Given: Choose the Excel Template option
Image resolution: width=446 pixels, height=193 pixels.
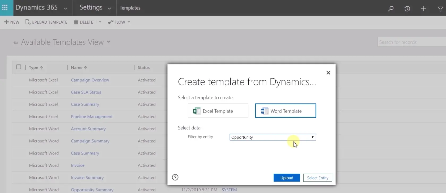Looking at the screenshot, I should 218,111.
